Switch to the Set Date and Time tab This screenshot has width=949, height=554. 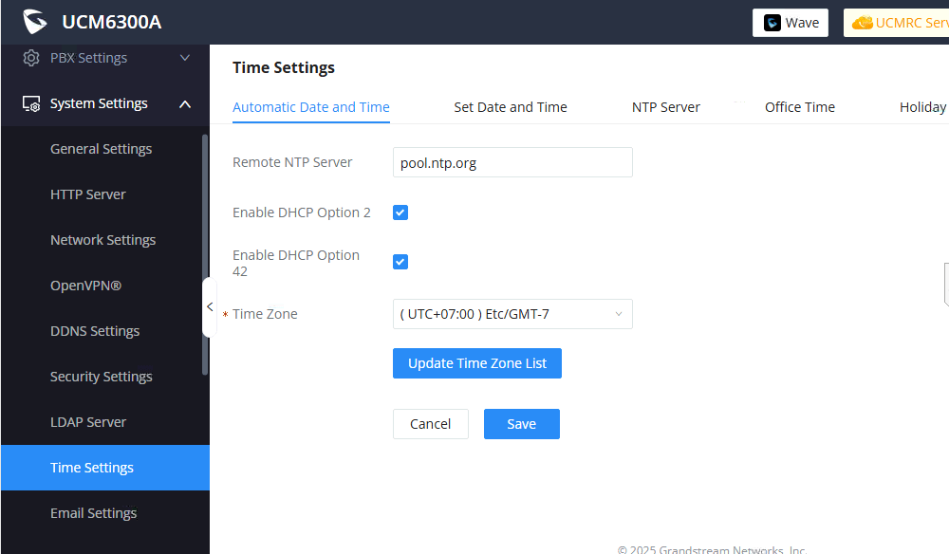510,107
